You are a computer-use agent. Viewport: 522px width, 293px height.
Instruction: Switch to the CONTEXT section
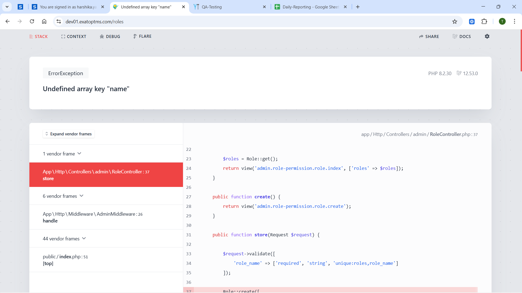pos(74,36)
